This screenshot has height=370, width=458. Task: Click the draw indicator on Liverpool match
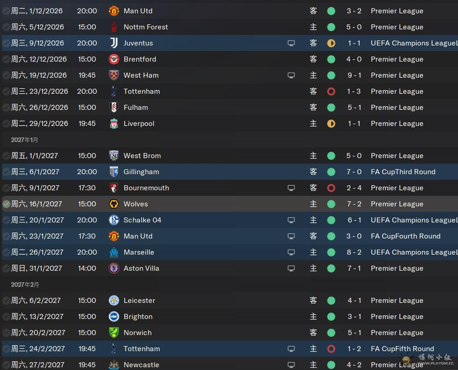click(x=331, y=124)
